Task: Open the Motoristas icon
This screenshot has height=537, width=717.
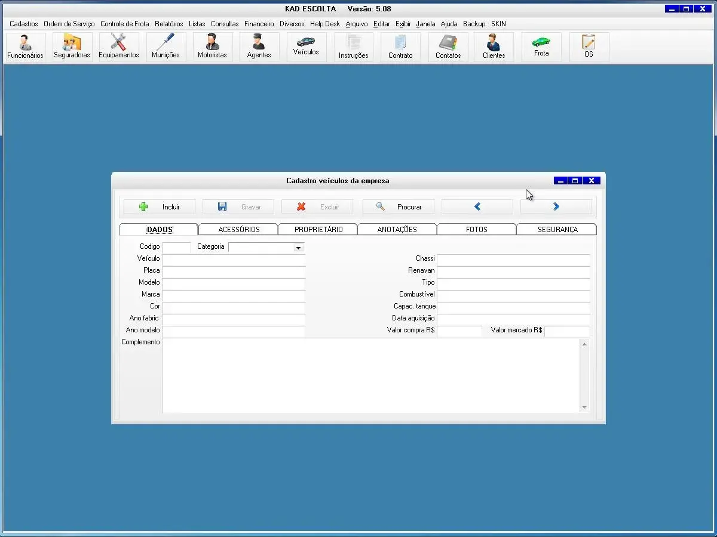Action: tap(212, 47)
